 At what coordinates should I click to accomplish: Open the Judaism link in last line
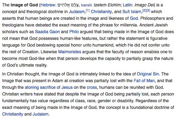(x=40, y=114)
